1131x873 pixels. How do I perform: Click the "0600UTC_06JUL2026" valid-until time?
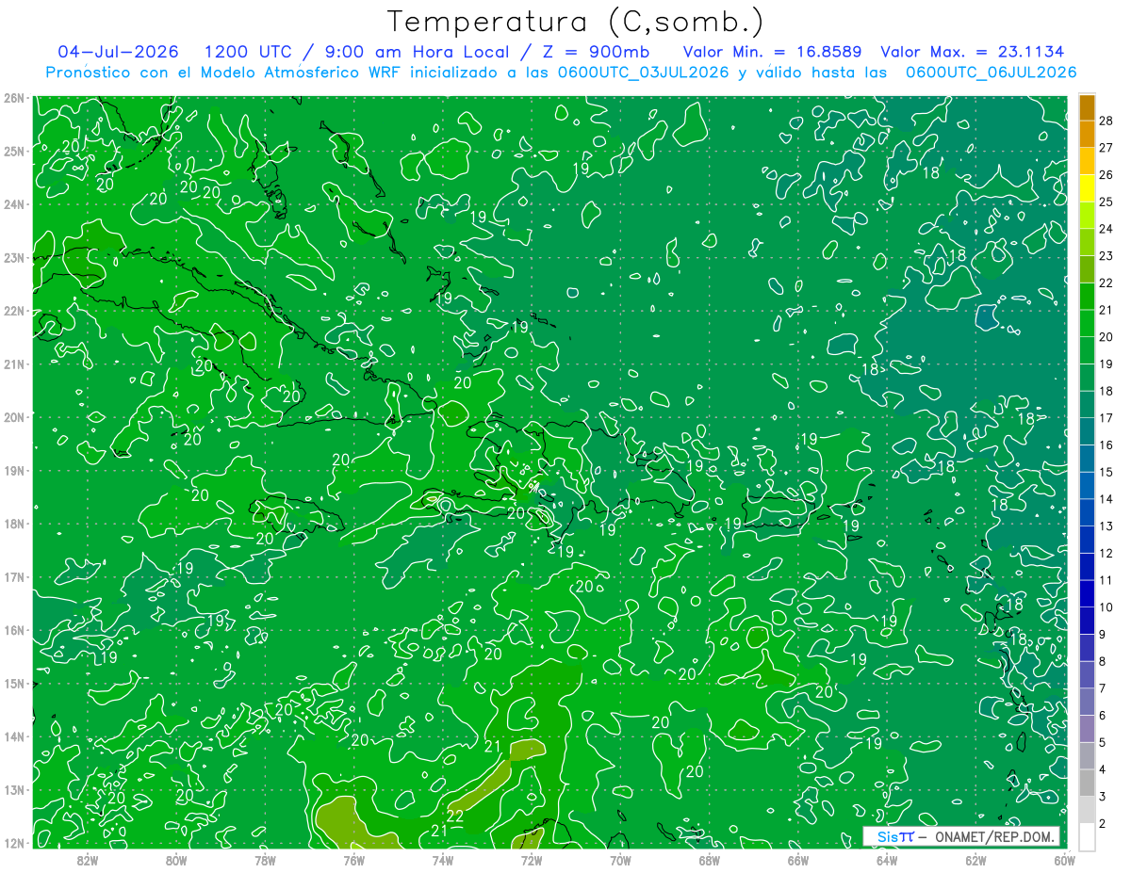point(991,72)
